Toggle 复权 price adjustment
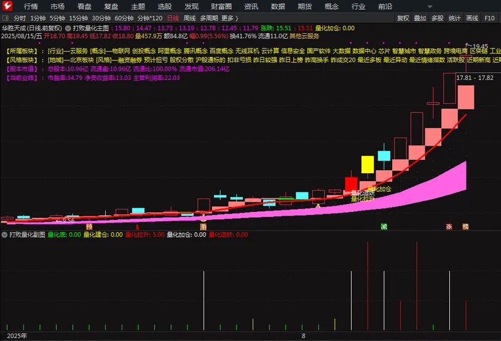Screen dimensions: 501x341 (403, 18)
